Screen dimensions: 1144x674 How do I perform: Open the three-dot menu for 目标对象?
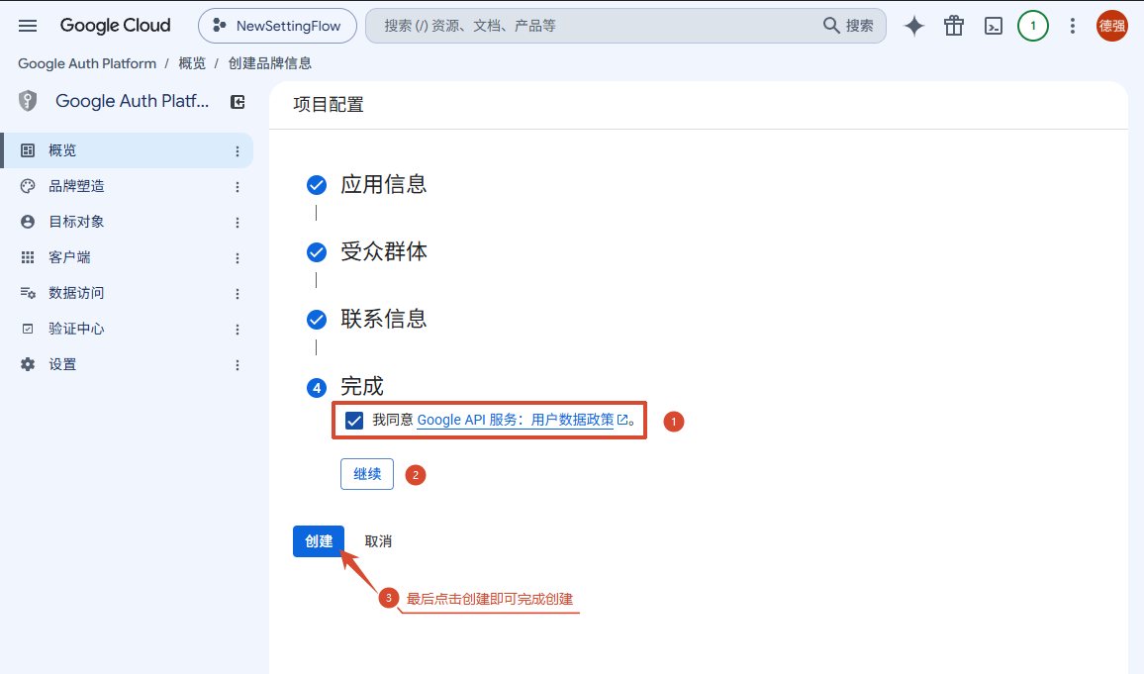238,223
